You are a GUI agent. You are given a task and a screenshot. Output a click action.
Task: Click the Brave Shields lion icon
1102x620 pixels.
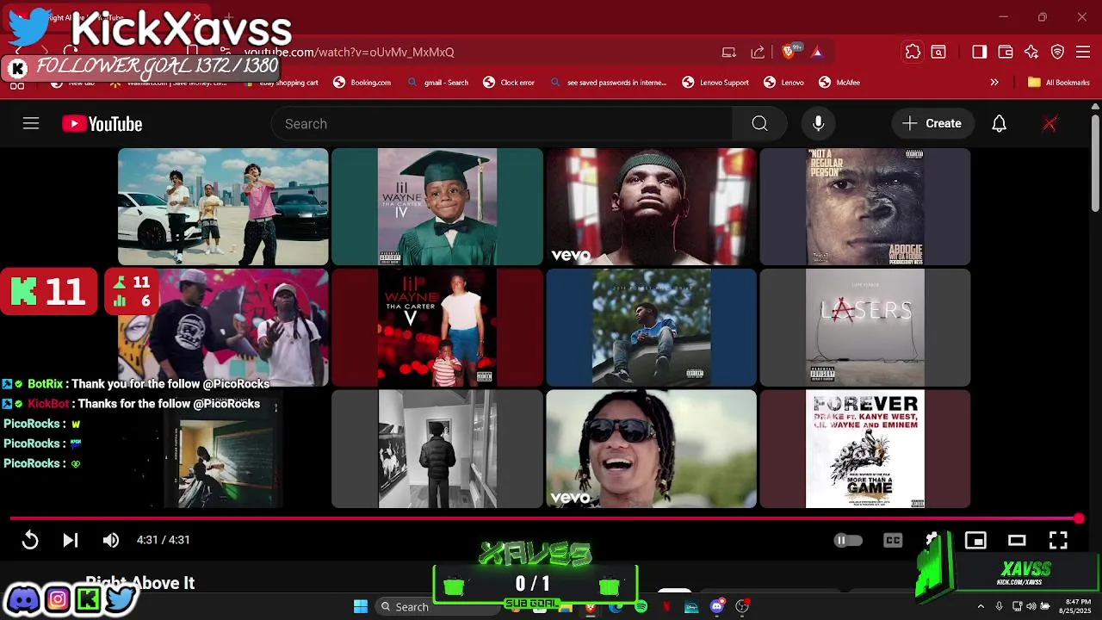[x=789, y=52]
